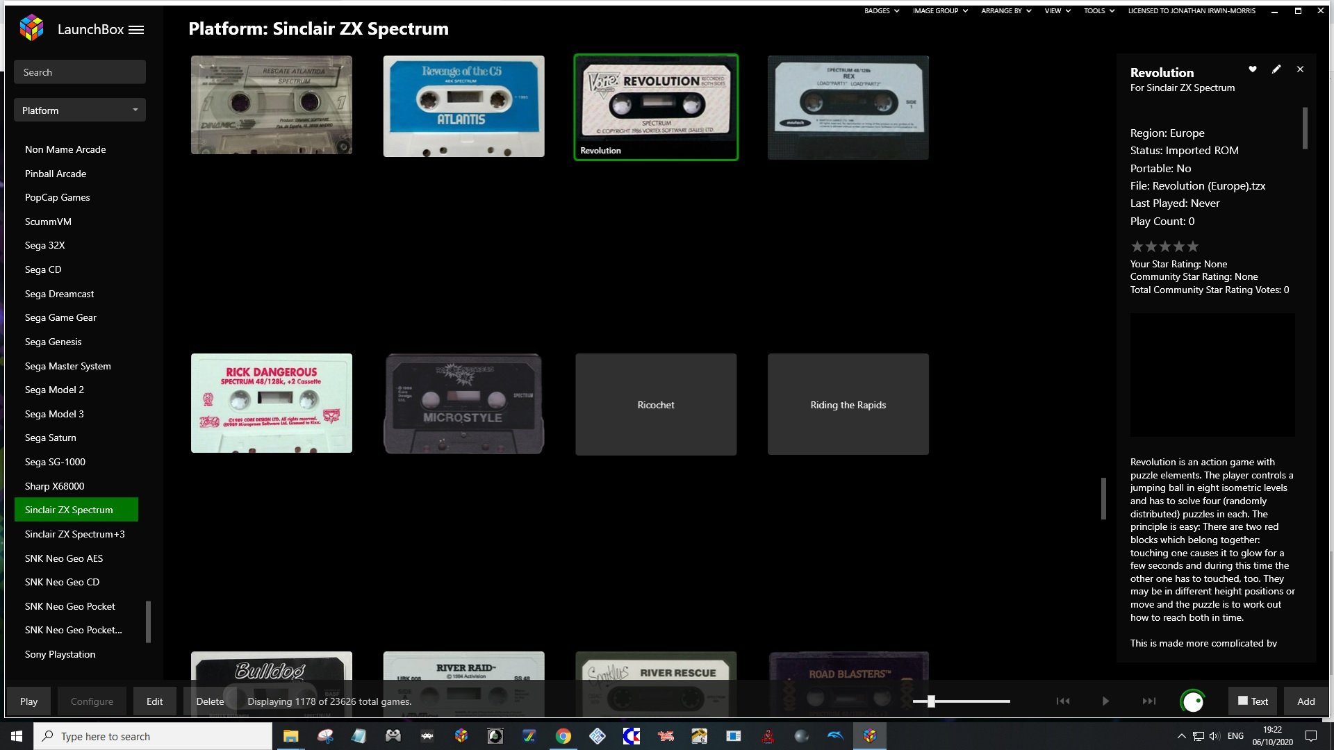Select Sinclair ZX Spectrum+3 platform
The width and height of the screenshot is (1334, 750).
76,534
